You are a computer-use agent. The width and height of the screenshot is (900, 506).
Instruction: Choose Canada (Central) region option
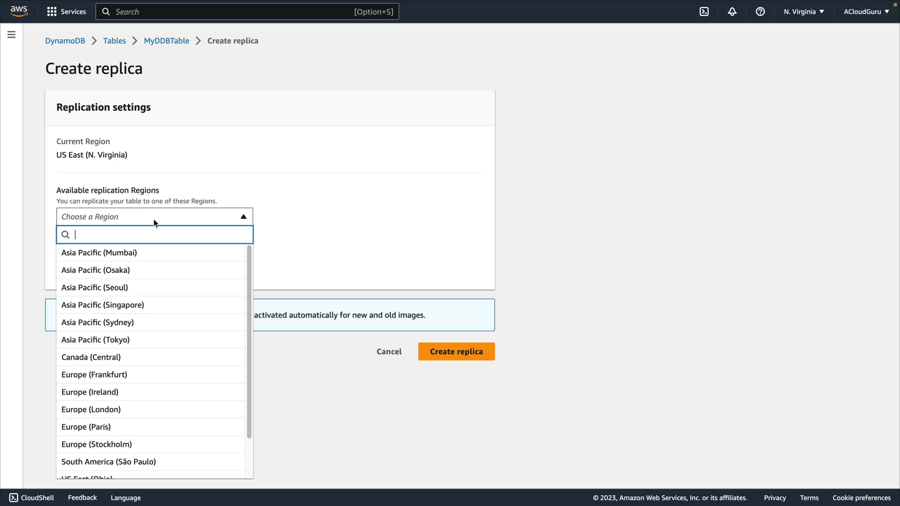tap(91, 357)
